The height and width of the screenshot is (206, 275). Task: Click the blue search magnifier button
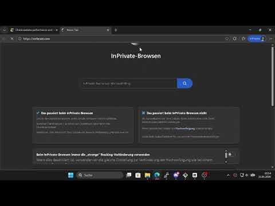(184, 84)
